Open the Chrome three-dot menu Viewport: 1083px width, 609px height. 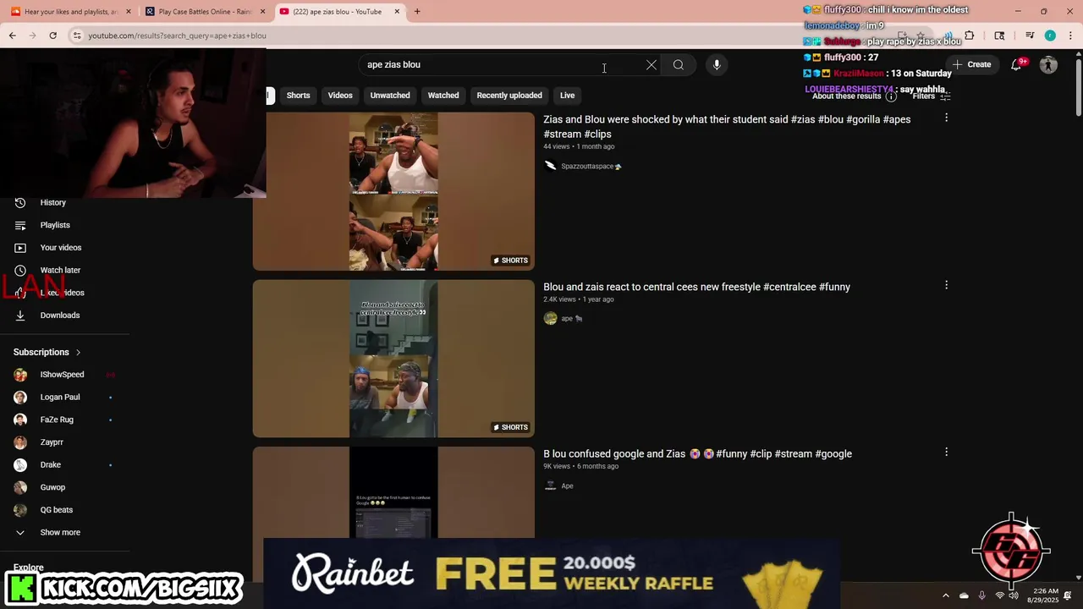tap(1070, 36)
